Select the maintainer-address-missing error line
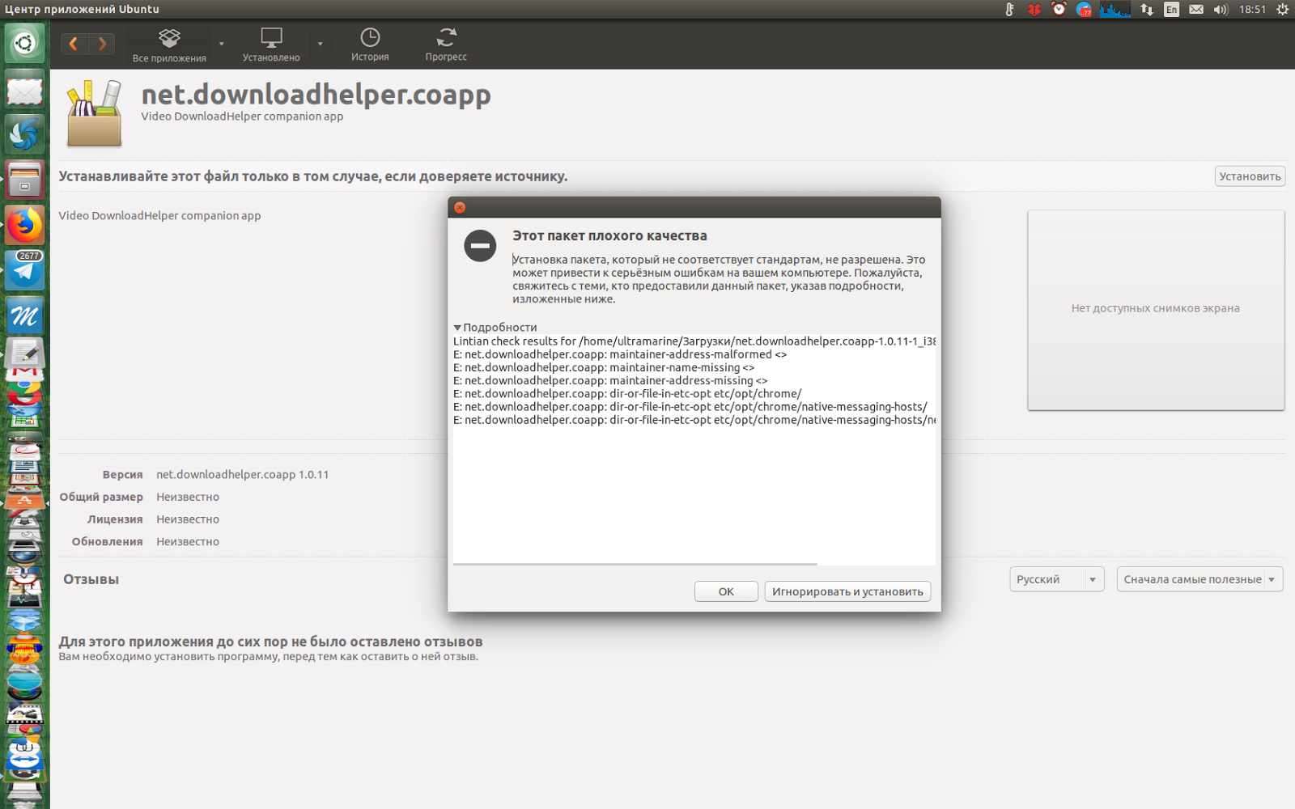 coord(610,380)
